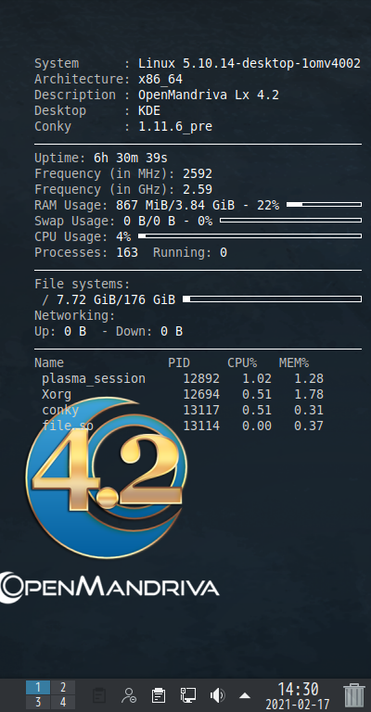This screenshot has width=371, height=712.
Task: Click the root filesystem usage bar
Action: [x=272, y=299]
